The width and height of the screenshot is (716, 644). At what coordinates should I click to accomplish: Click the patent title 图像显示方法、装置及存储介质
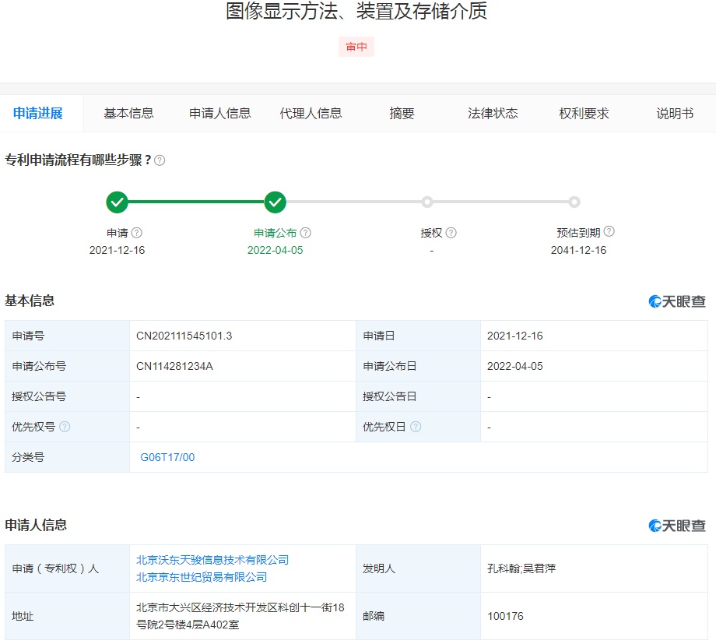tap(356, 12)
